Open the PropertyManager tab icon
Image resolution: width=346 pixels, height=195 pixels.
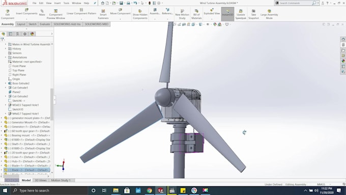pos(10,34)
